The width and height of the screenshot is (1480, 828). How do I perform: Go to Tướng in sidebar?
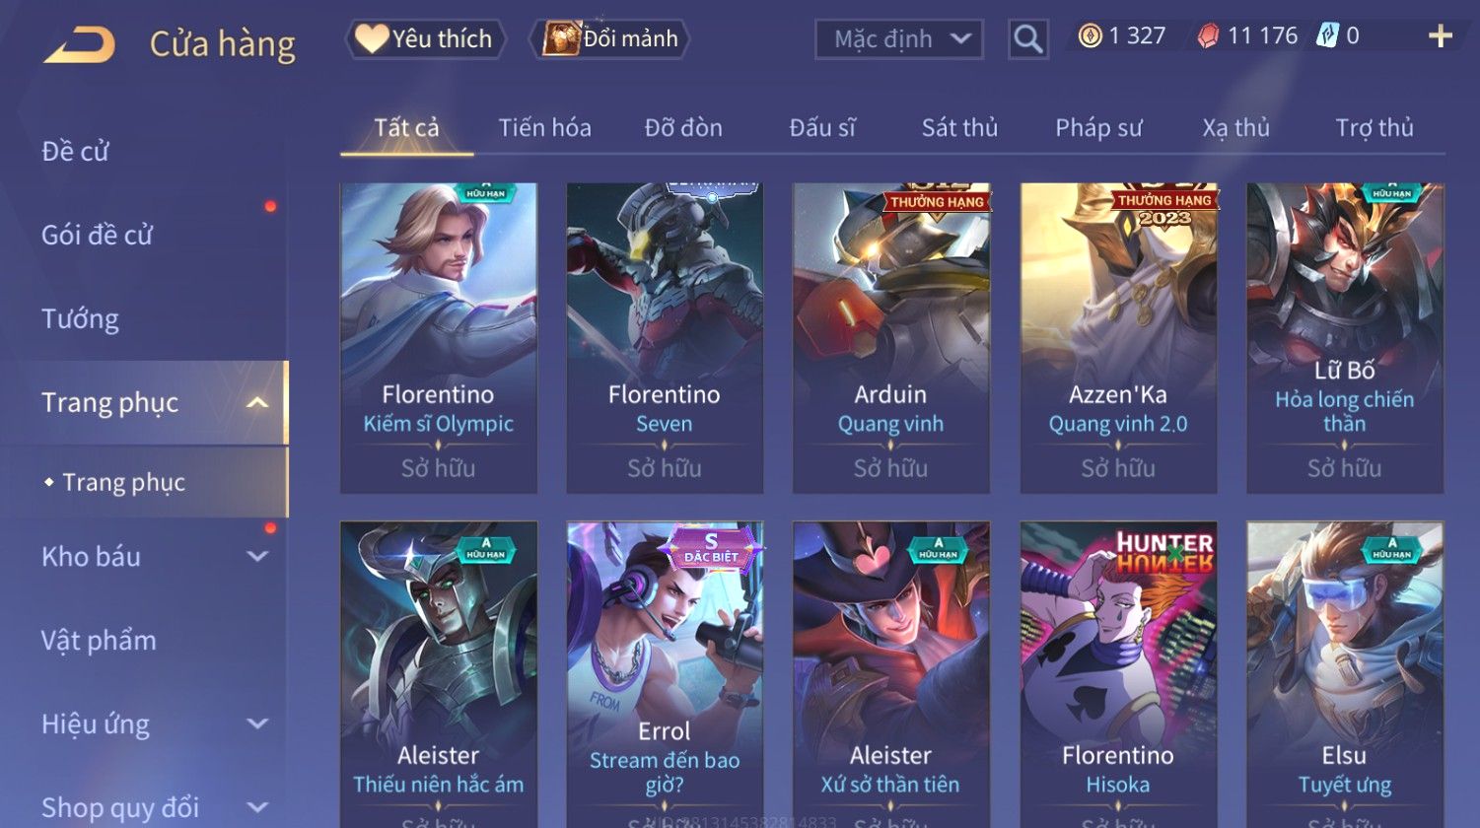(80, 319)
